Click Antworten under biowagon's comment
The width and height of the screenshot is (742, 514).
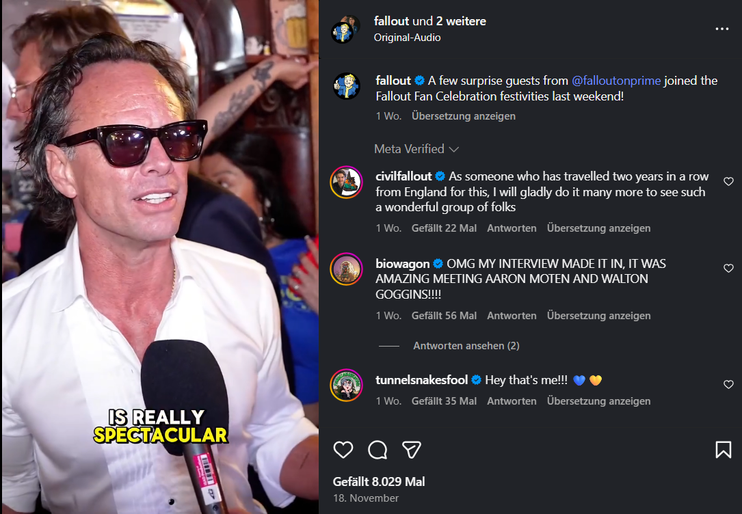coord(512,315)
